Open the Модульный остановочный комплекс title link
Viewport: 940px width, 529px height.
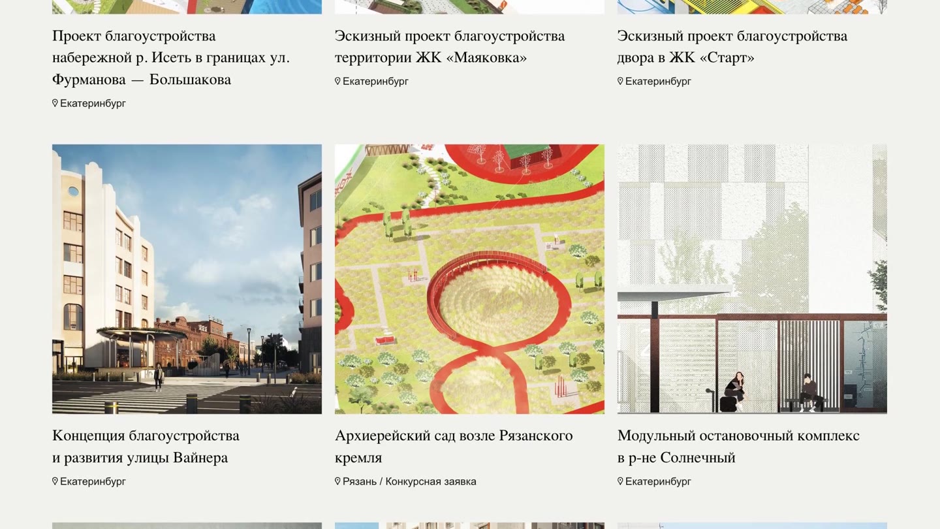click(738, 446)
